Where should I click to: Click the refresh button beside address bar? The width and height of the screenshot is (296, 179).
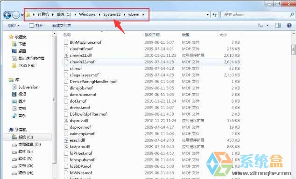tap(214, 14)
